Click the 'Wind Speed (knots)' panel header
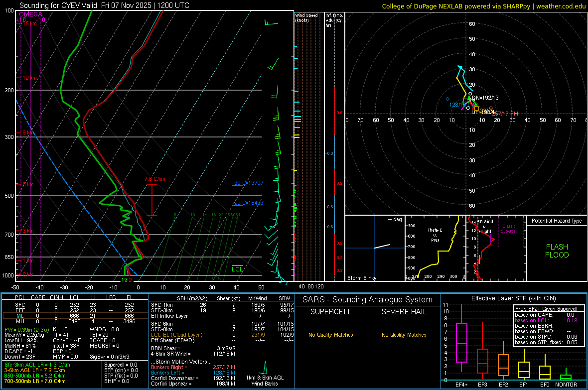The width and height of the screenshot is (588, 390). [306, 17]
